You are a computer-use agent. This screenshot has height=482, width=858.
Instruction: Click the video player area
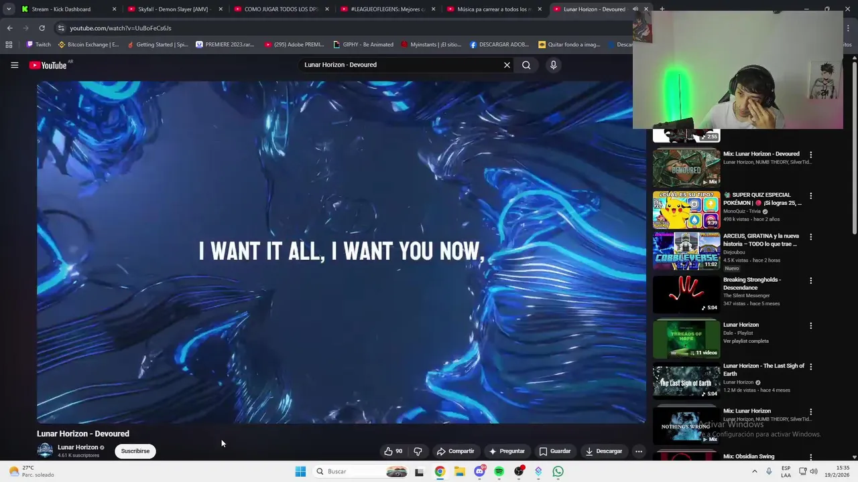point(341,252)
